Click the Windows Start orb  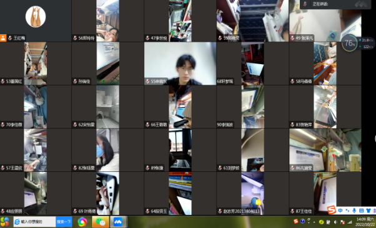(5, 222)
